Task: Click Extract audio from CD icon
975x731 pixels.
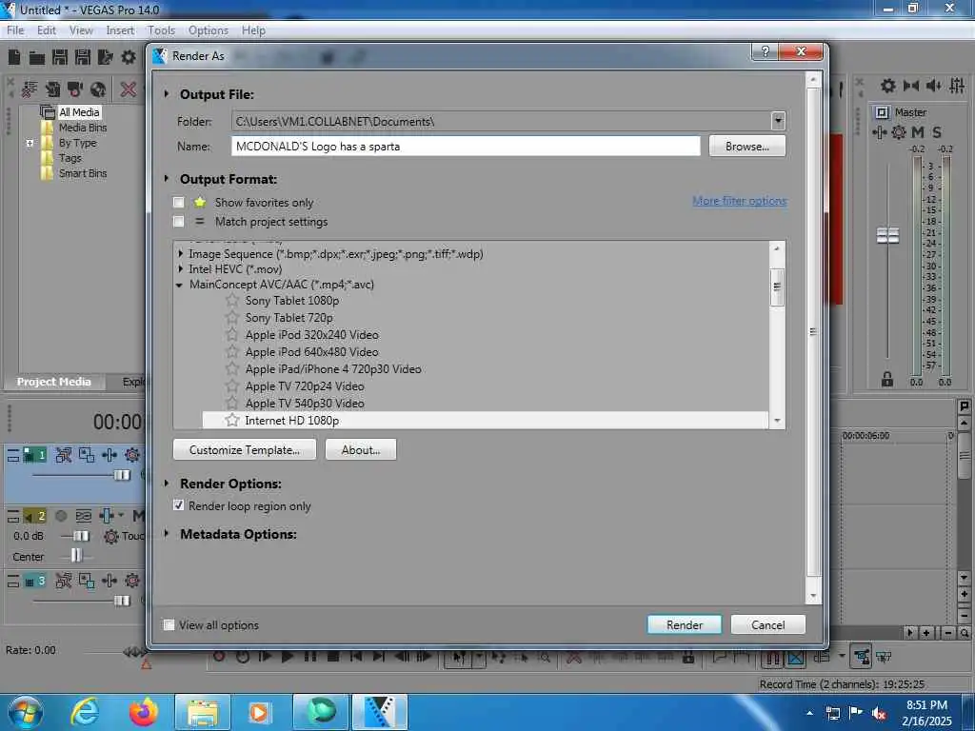Action: (98, 89)
